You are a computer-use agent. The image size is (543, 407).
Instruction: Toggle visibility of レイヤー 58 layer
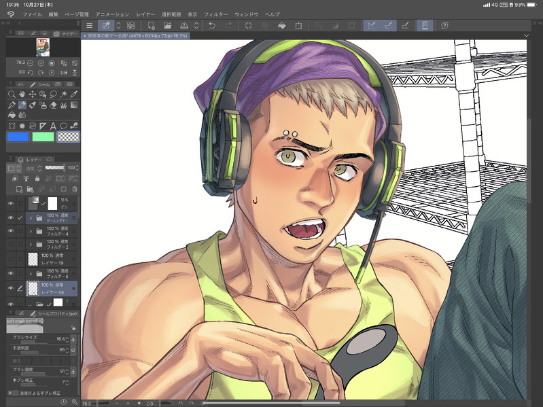pos(11,288)
